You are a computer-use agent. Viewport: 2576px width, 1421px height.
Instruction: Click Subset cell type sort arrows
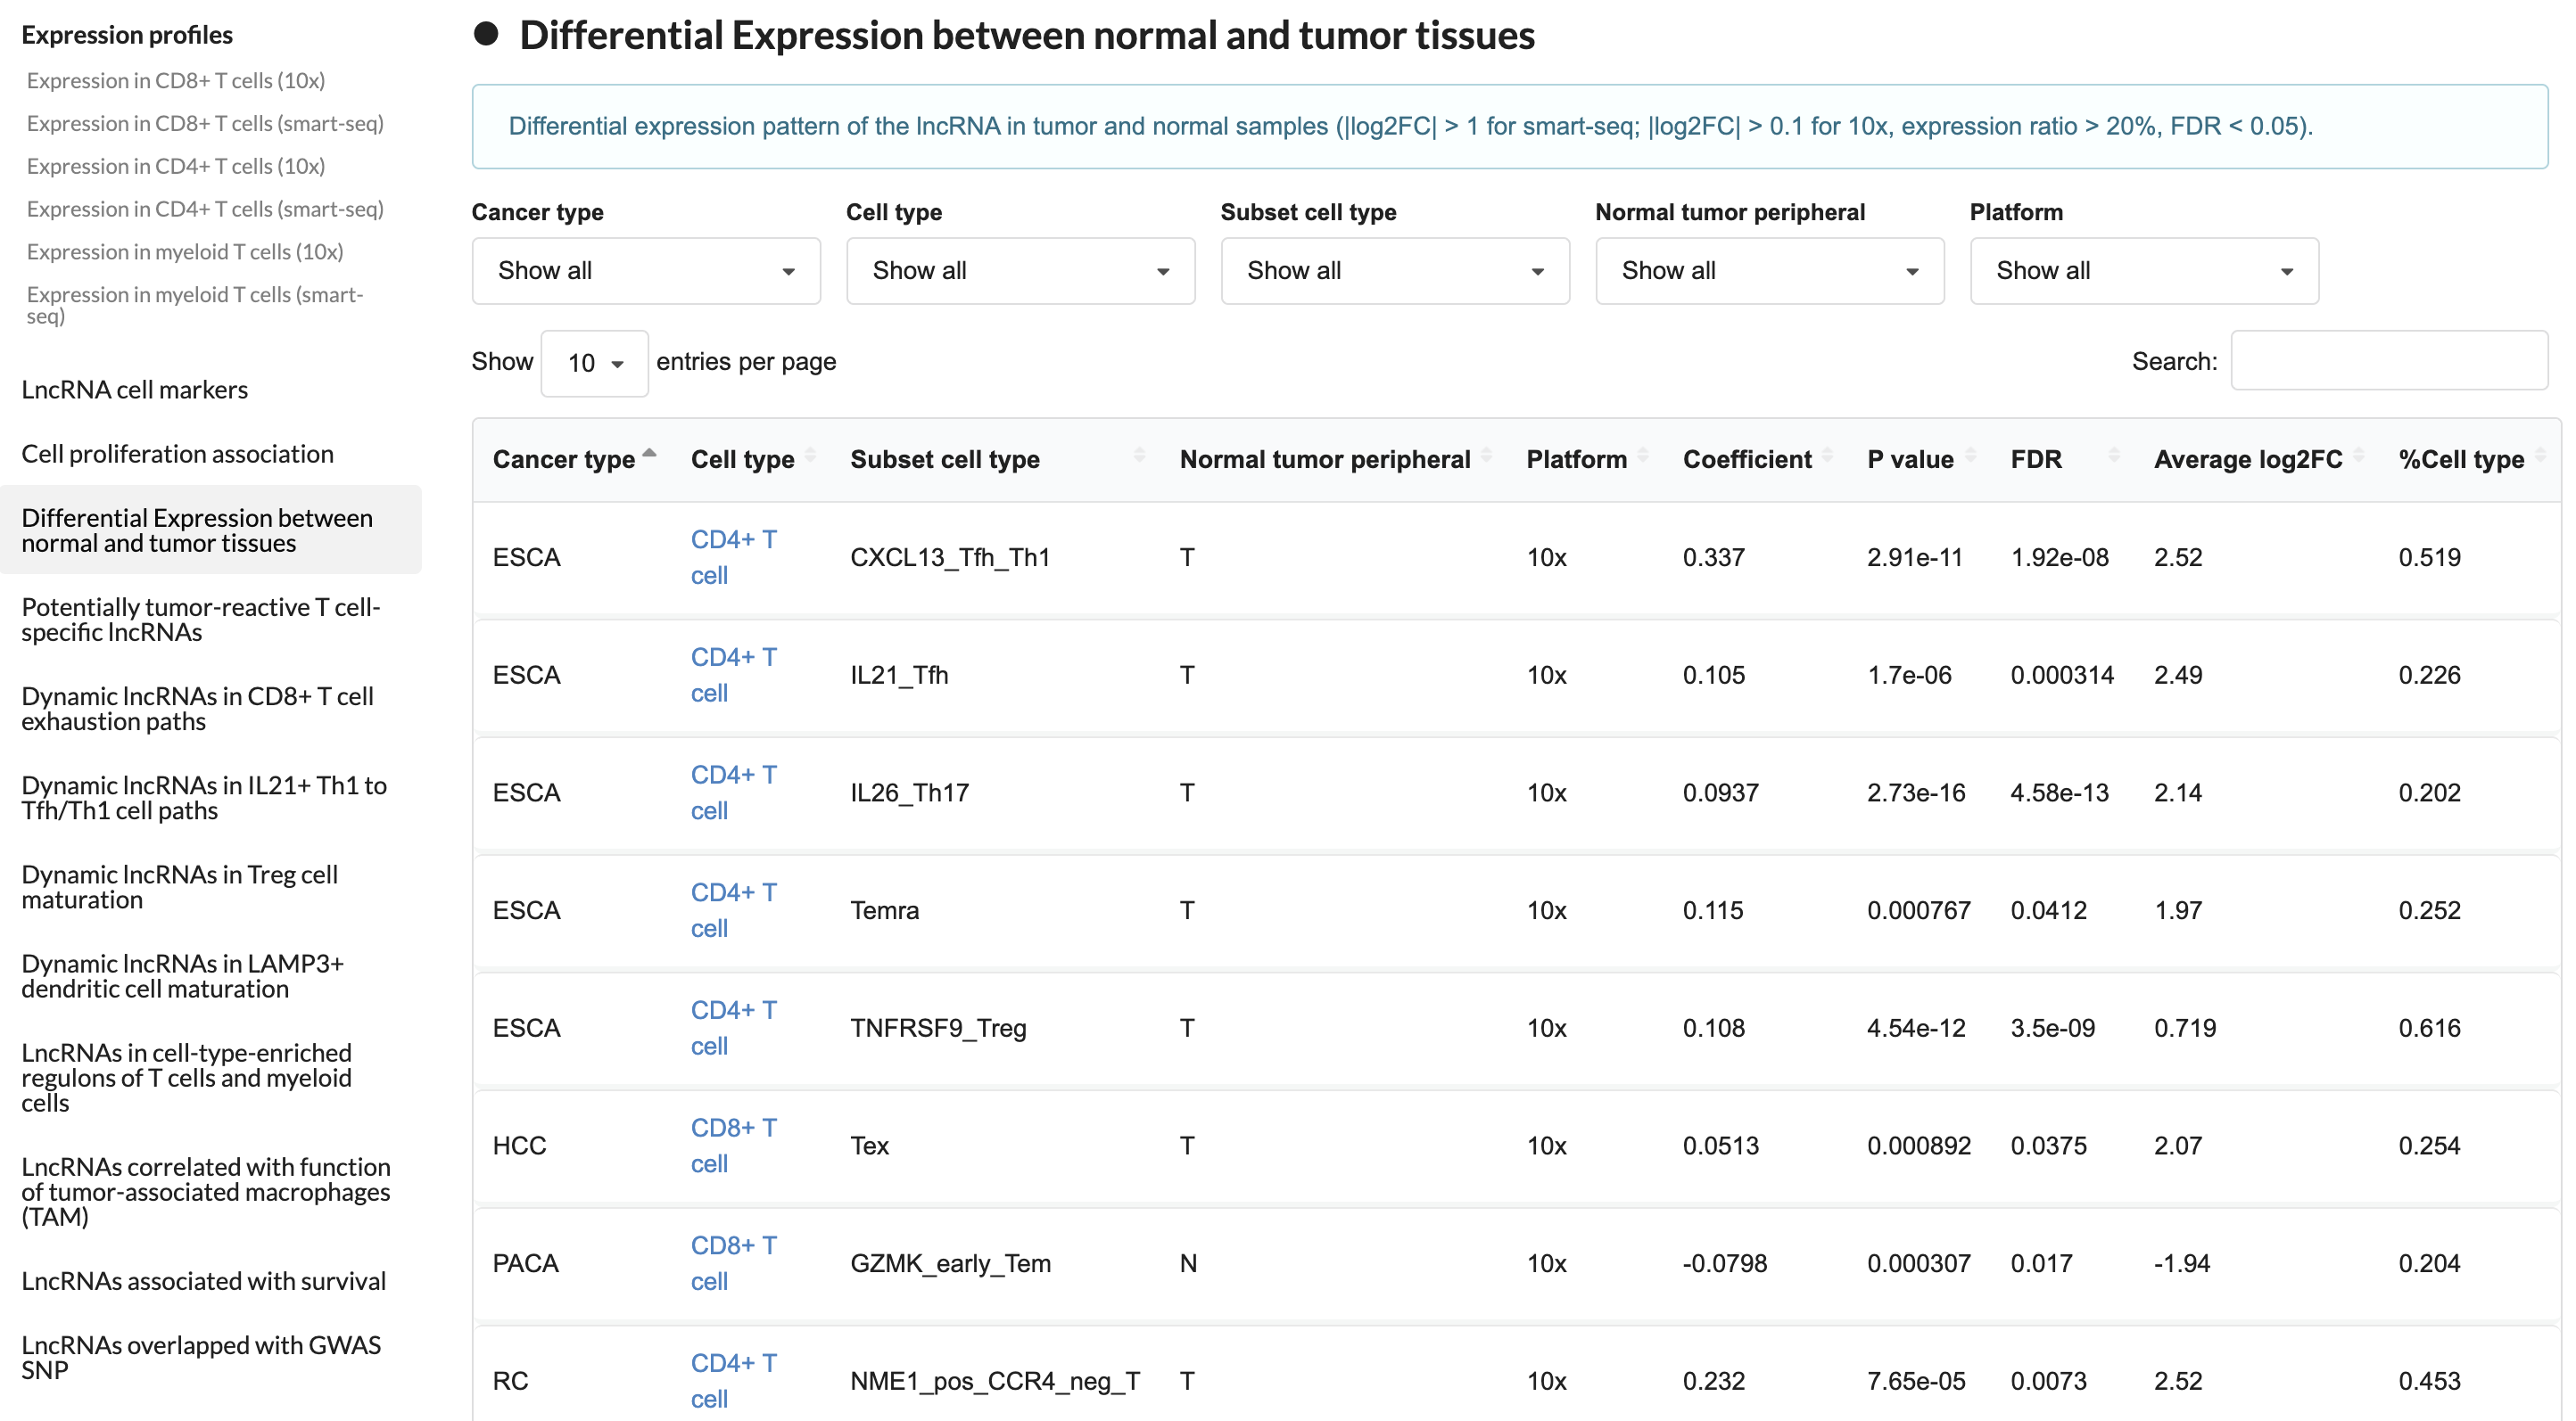pos(1139,456)
